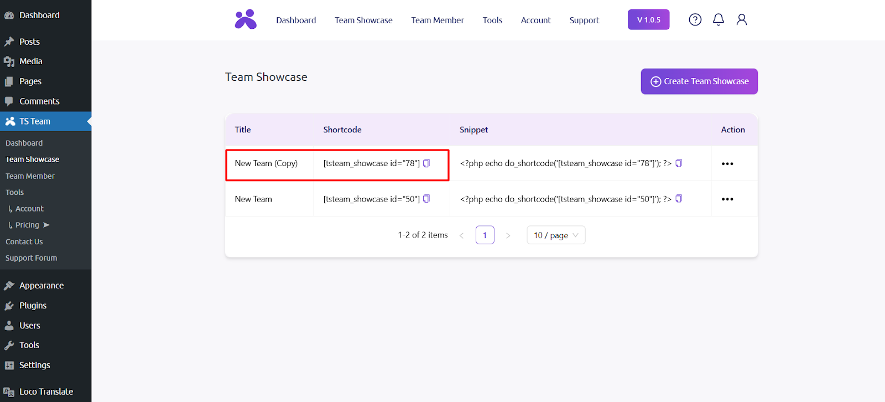Copy shortcode for id 78
Screen dimensions: 885x402
coord(426,163)
